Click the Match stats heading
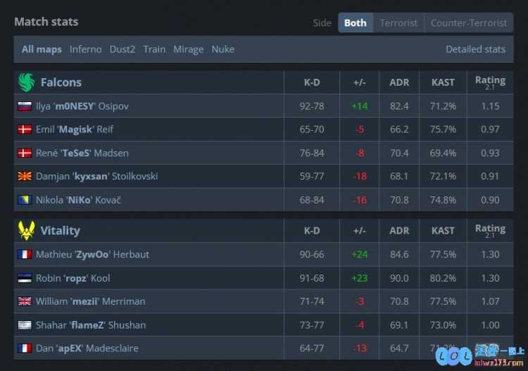Screen dimensions: 528x371 tap(46, 22)
